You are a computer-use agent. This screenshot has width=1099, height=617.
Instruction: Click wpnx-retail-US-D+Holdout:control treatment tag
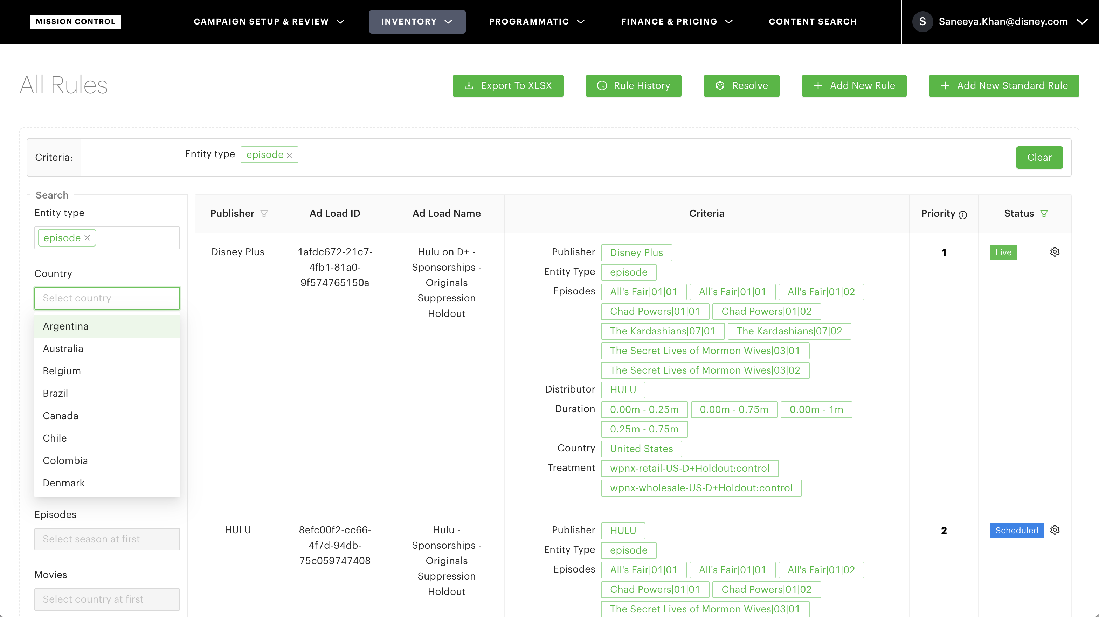(690, 469)
